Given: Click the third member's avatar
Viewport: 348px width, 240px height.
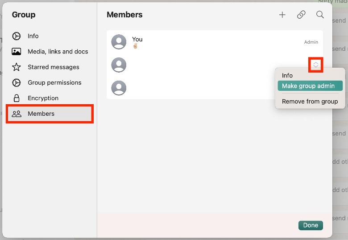Looking at the screenshot, I should click(x=119, y=88).
